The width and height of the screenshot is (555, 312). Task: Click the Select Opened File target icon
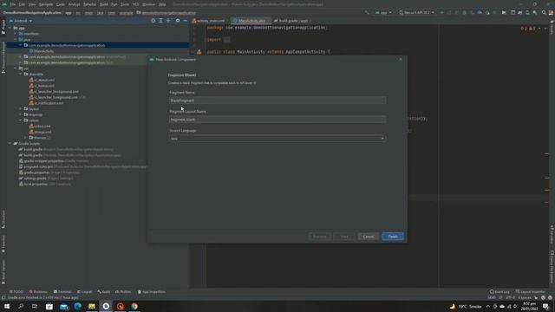pyautogui.click(x=153, y=21)
